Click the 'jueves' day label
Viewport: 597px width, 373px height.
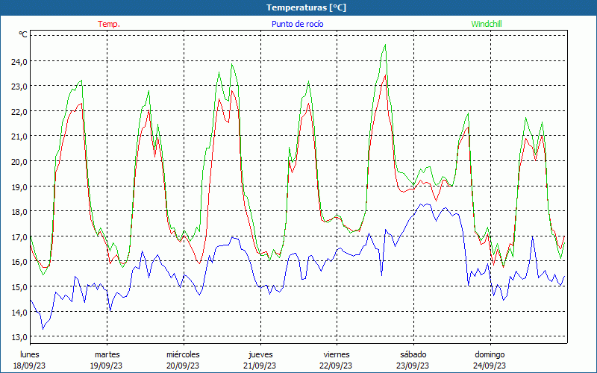pyautogui.click(x=260, y=354)
